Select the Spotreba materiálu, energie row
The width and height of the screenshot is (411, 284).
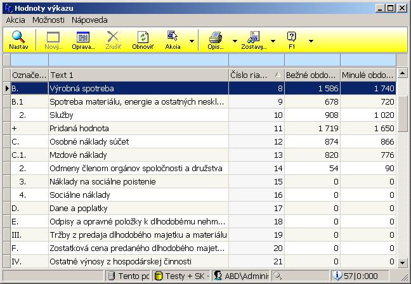click(x=203, y=101)
